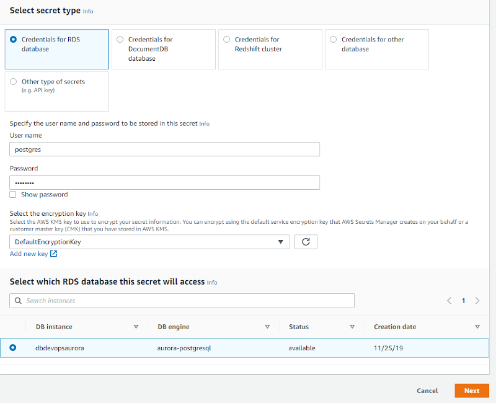496x403 pixels.
Task: Click the Info link about user name and password
Action: 204,123
